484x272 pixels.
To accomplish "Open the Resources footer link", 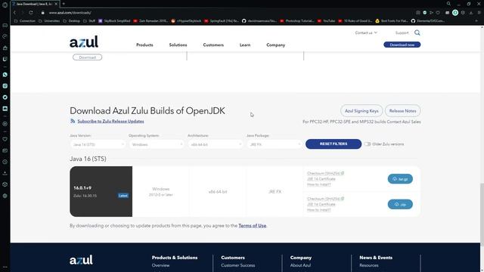I will click(x=368, y=265).
